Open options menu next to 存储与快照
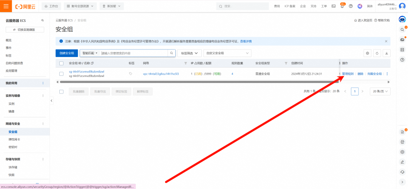Image resolution: width=408 pixels, height=189 pixels. (x=43, y=159)
